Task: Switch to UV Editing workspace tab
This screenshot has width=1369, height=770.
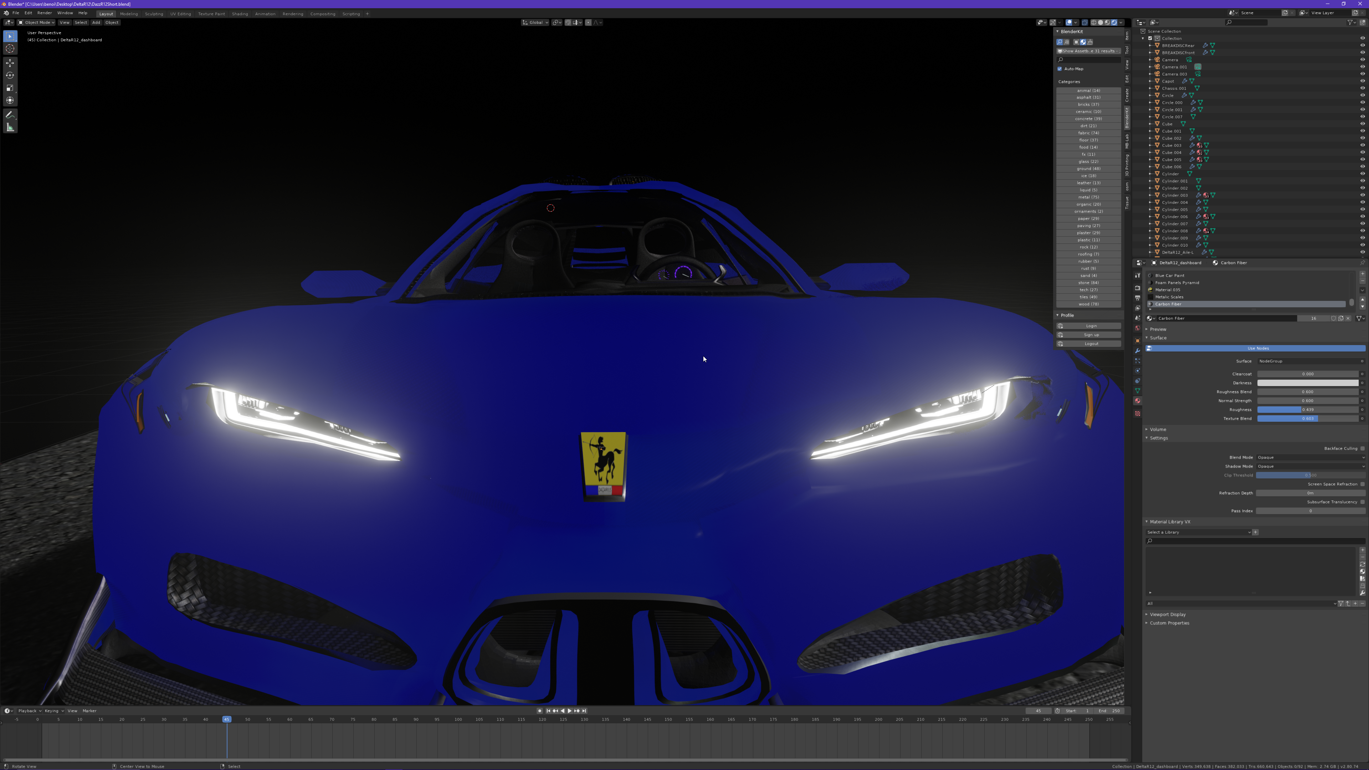Action: pos(180,14)
